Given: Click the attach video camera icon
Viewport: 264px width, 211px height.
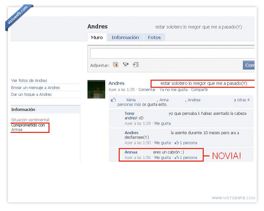Looking at the screenshot, I should [x=126, y=65].
